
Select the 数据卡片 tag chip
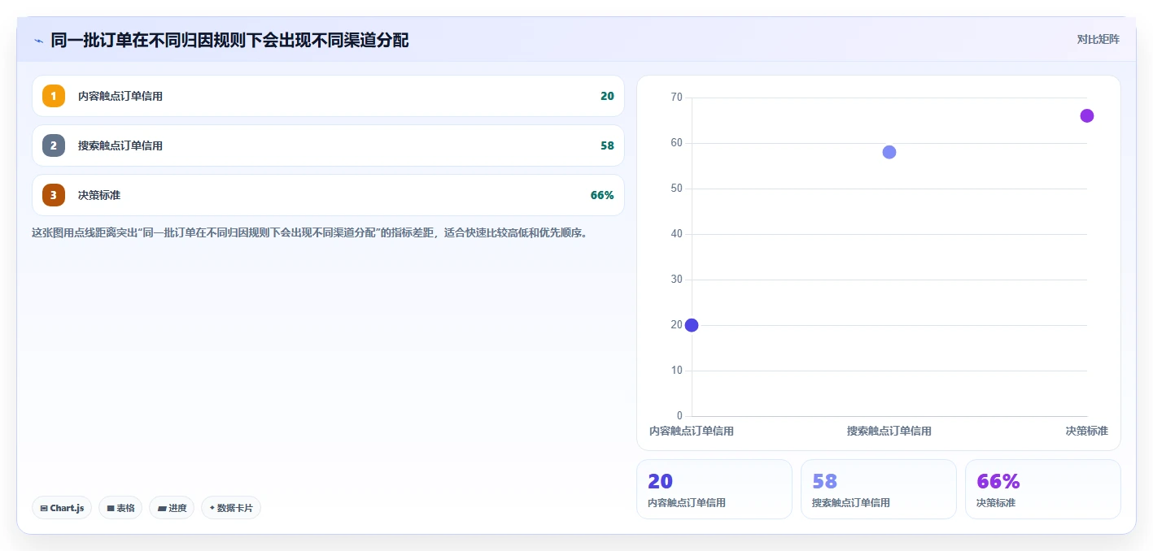(231, 508)
